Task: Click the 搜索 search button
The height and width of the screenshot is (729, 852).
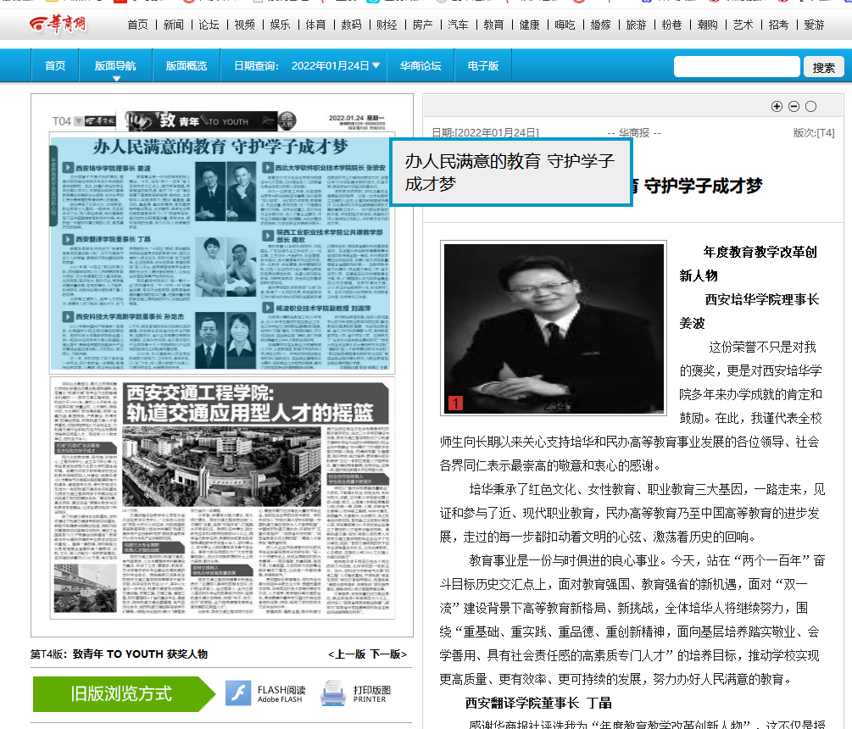Action: (x=823, y=67)
